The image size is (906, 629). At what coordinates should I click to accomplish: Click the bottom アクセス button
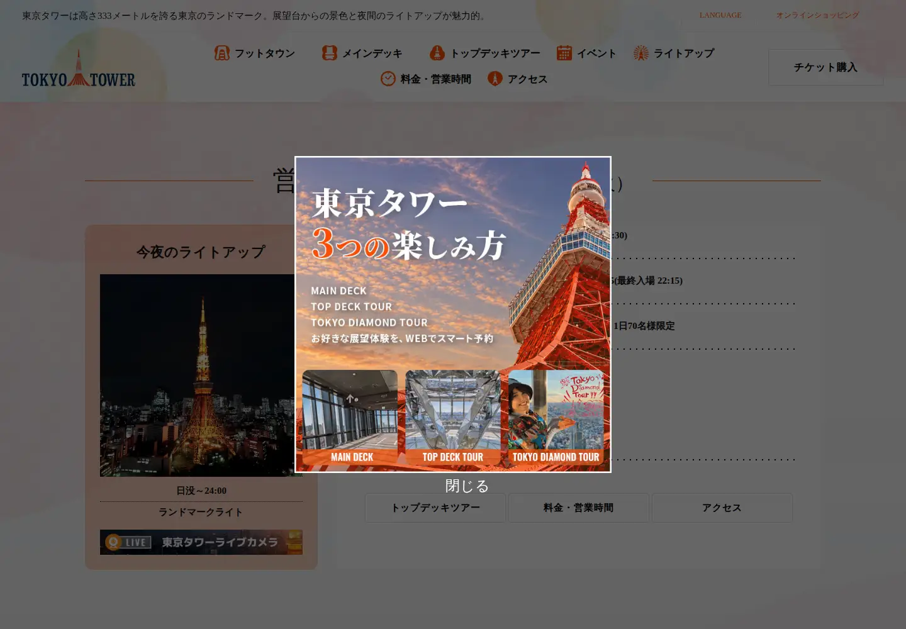[722, 508]
